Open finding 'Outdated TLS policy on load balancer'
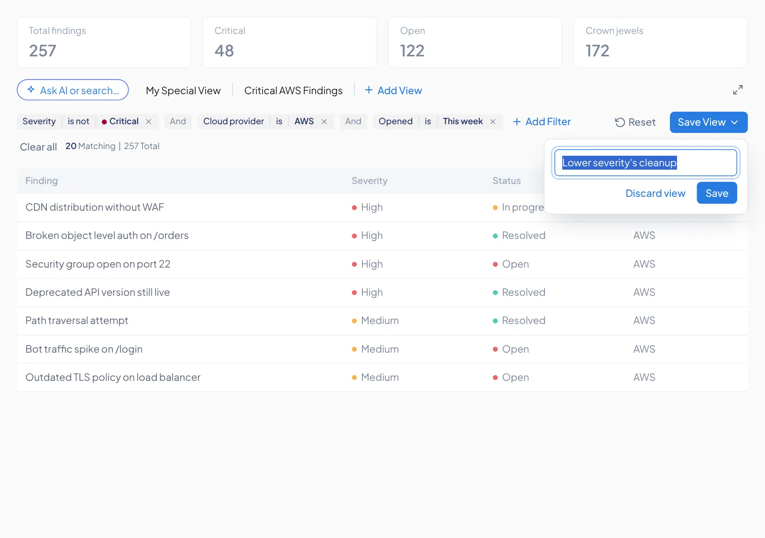Viewport: 765px width, 538px height. (113, 377)
